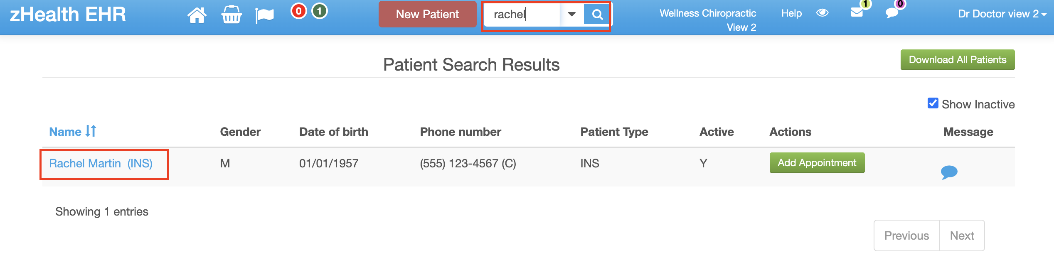Open the flag alerts icon
1054x260 pixels.
click(x=265, y=16)
